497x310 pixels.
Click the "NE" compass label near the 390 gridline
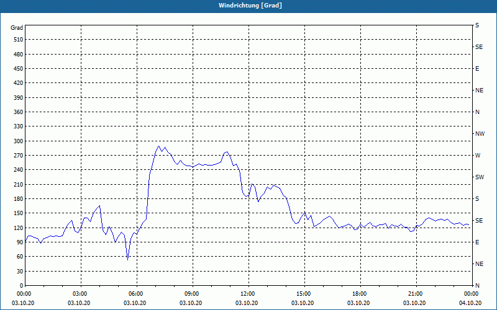[479, 91]
